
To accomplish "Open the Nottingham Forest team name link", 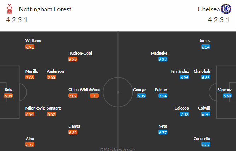I will [x=45, y=9].
